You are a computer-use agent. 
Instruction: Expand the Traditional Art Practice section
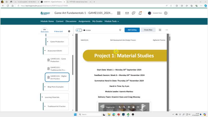tap(45, 106)
